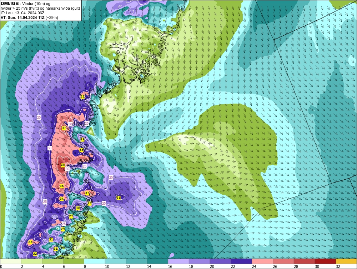The height and width of the screenshot is (269, 357).
Task: Click the 16–18 m/s lavender legend swatch
Action: pyautogui.click(x=178, y=261)
